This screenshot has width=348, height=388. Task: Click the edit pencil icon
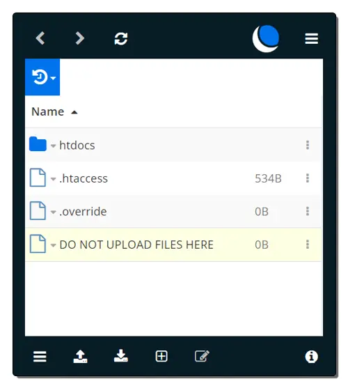click(x=202, y=356)
